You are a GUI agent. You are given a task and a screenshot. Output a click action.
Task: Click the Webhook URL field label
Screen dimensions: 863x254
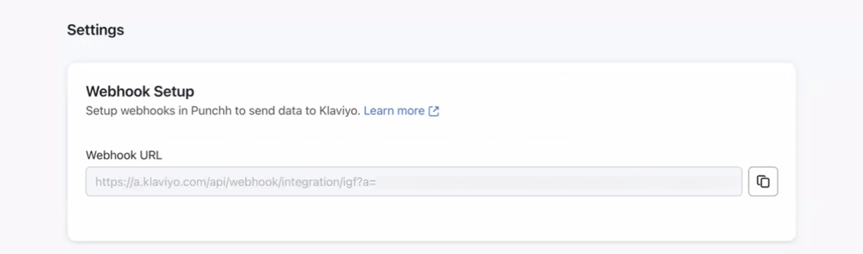pyautogui.click(x=124, y=155)
